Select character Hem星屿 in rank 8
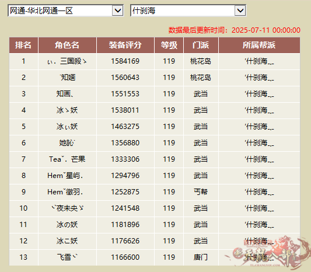This screenshot has height=272, width=311. 65,175
